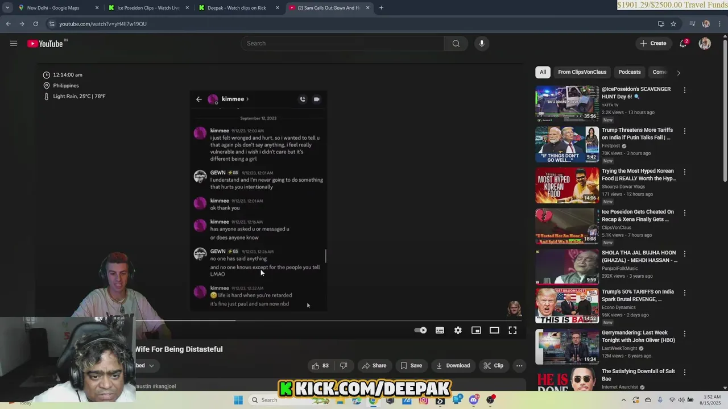Bookmark this page with the star
Viewport: 728px width, 409px height.
tap(673, 24)
